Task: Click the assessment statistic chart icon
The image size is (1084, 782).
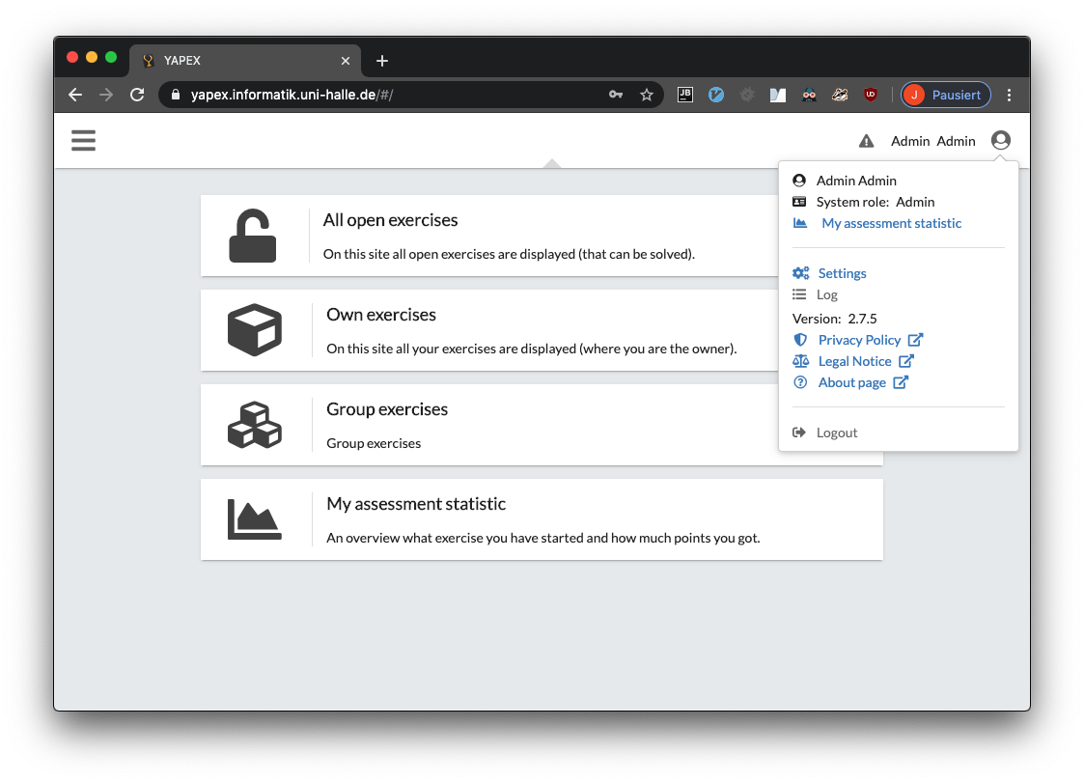Action: pos(254,519)
